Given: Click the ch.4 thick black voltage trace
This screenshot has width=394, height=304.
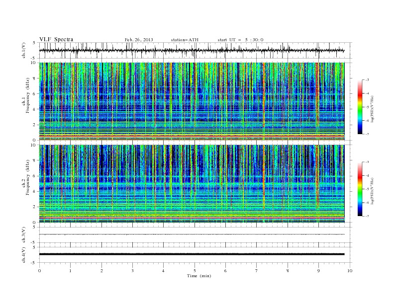Looking at the screenshot, I should coord(192,254).
